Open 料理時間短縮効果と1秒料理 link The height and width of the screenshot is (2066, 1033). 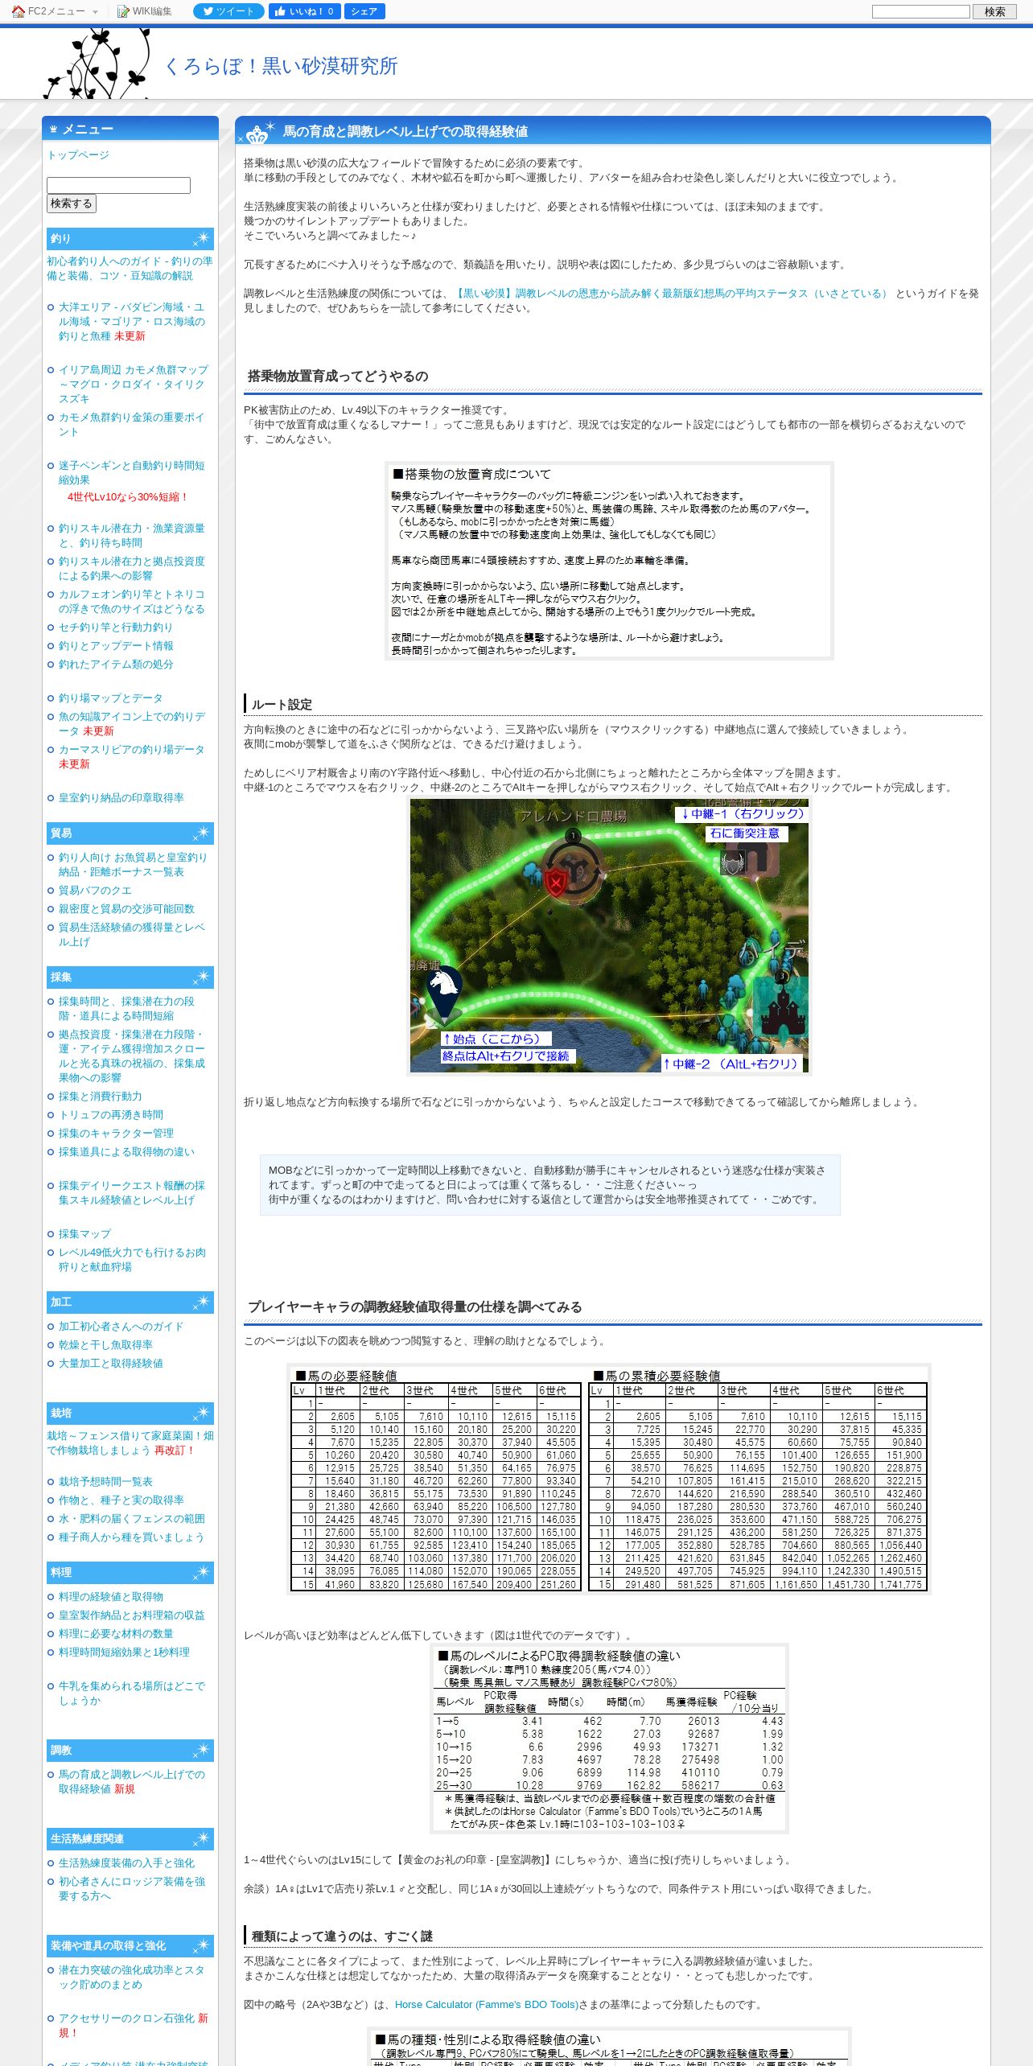click(124, 1652)
